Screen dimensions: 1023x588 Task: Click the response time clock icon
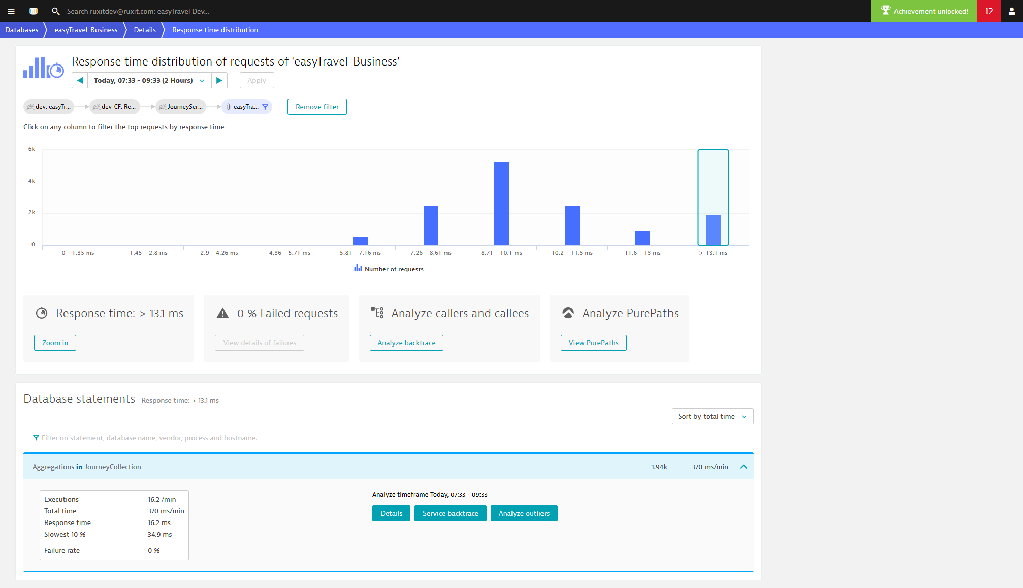(x=42, y=313)
